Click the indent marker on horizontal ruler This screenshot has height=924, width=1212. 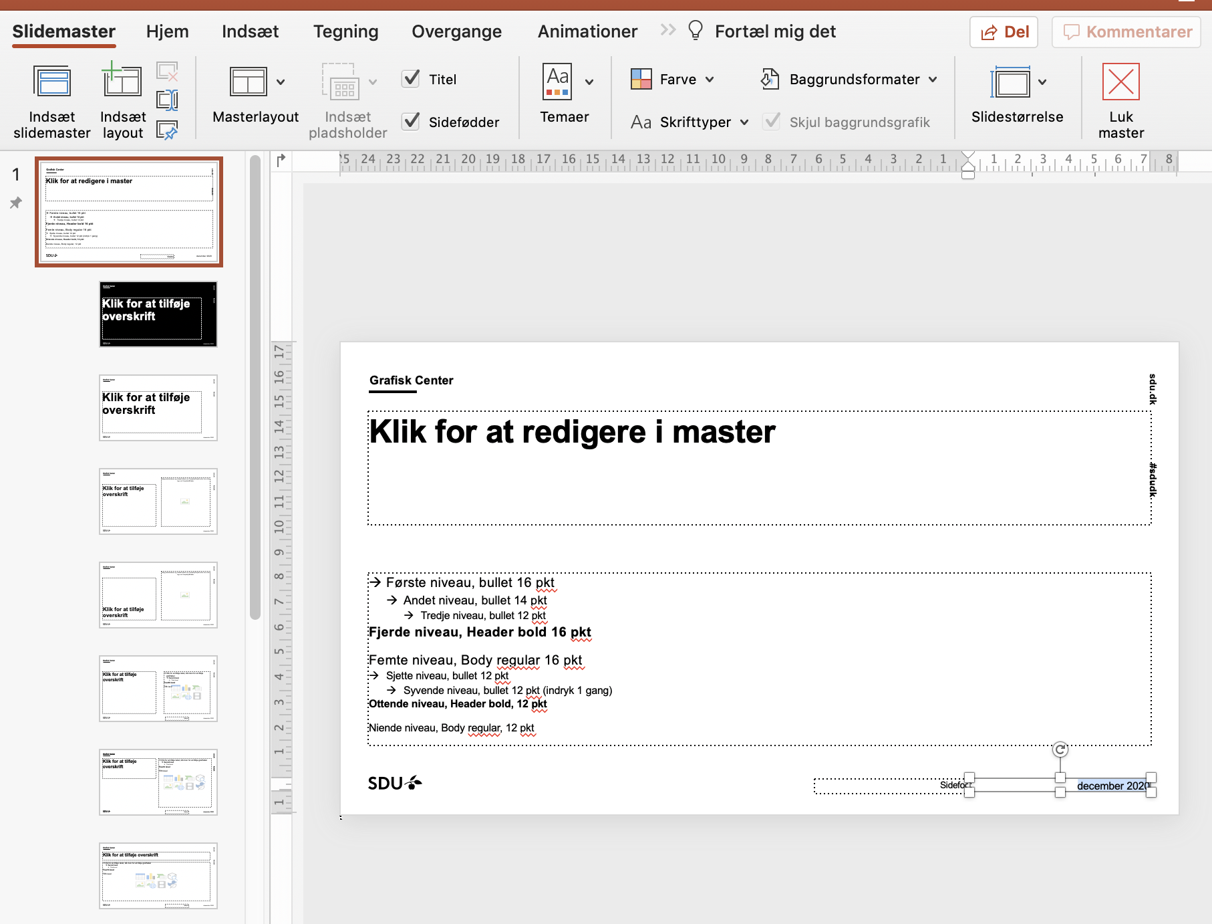coord(967,165)
